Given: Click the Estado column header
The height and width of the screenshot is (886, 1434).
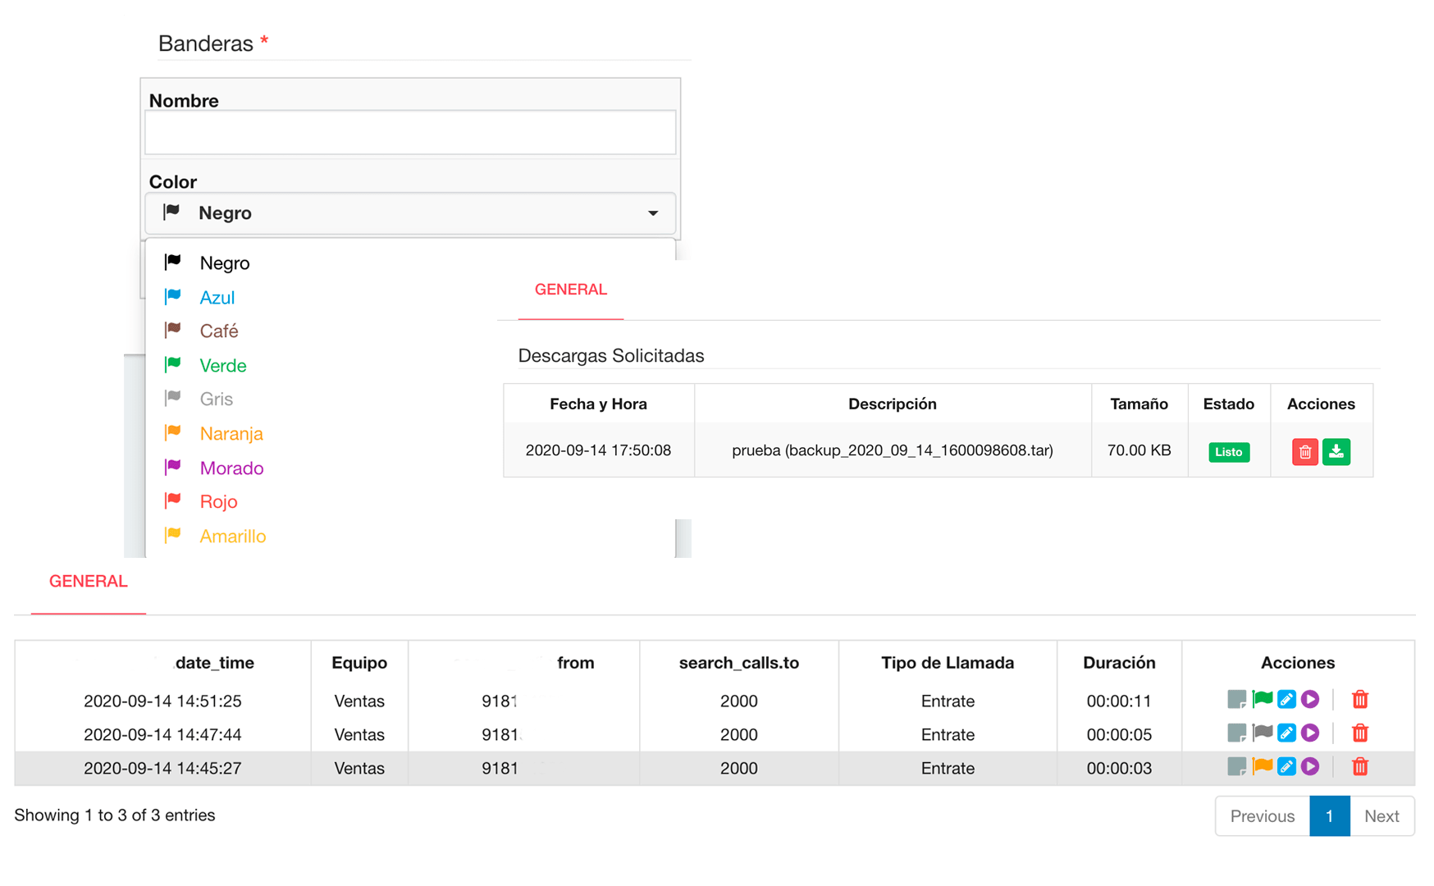Looking at the screenshot, I should (1229, 404).
